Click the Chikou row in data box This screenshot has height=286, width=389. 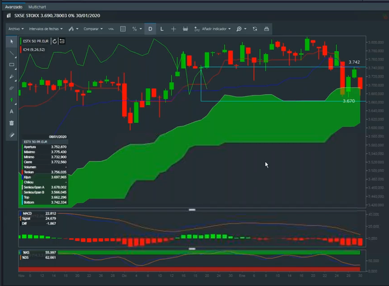point(45,182)
